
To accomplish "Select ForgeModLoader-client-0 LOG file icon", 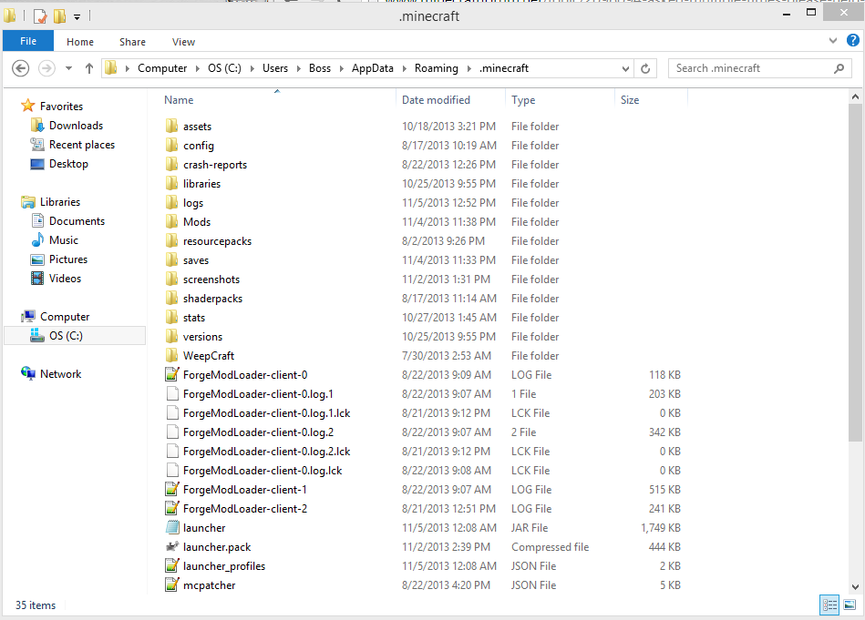I will point(172,375).
